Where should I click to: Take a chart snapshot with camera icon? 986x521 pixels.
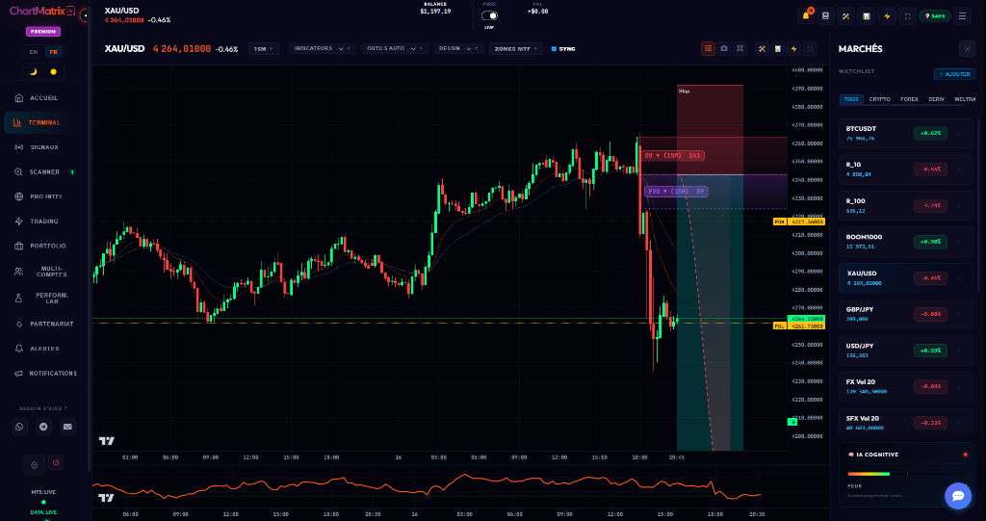coord(724,48)
